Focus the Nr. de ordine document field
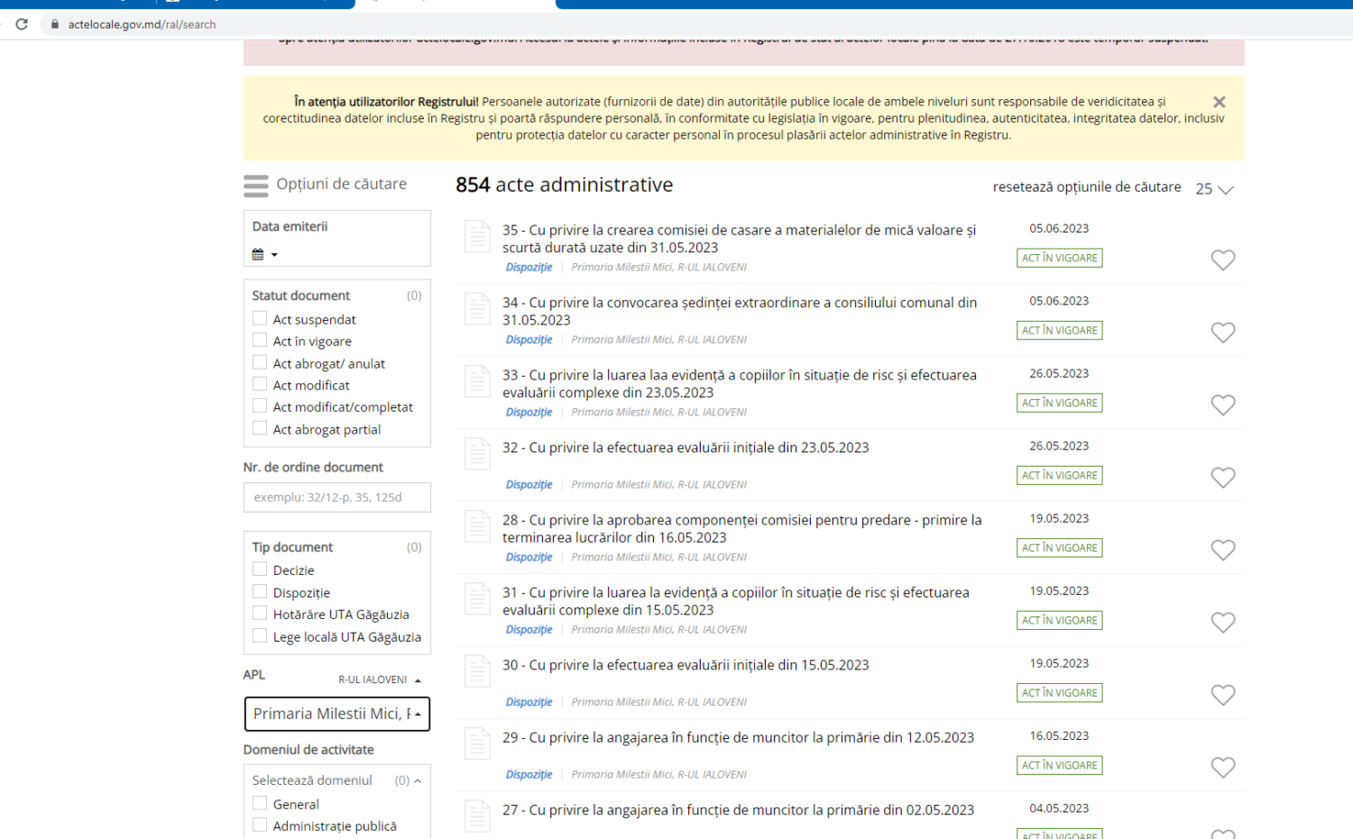Image resolution: width=1353 pixels, height=839 pixels. coord(337,497)
